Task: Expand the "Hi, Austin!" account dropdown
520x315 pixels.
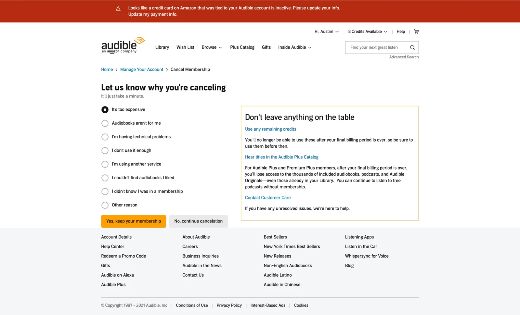Action: pos(326,31)
